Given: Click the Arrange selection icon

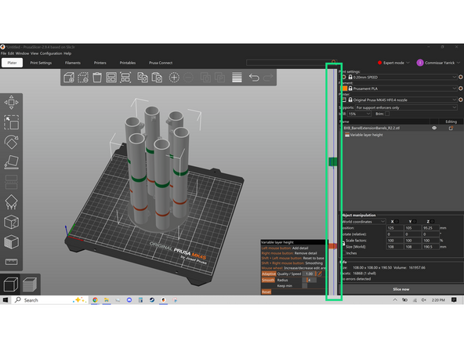Looking at the screenshot, I should pyautogui.click(x=125, y=78).
